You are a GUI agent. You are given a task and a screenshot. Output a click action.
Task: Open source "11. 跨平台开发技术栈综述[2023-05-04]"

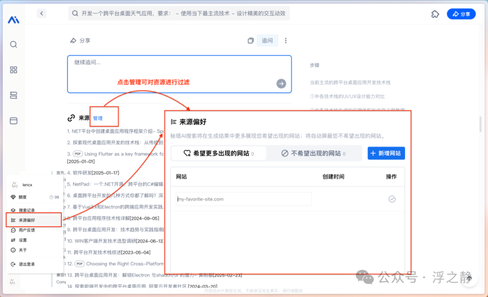tap(109, 253)
